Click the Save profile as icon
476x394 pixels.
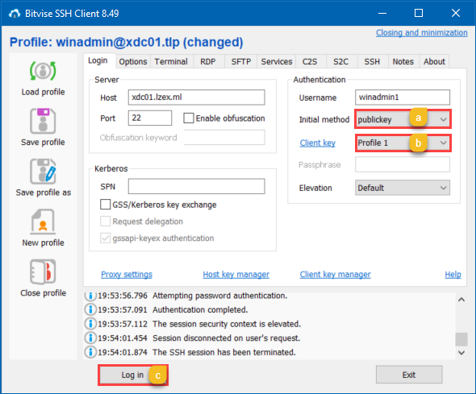(x=43, y=172)
